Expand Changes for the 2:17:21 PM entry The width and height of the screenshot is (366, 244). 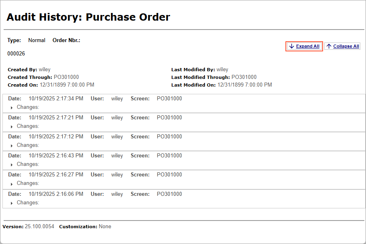click(12, 127)
